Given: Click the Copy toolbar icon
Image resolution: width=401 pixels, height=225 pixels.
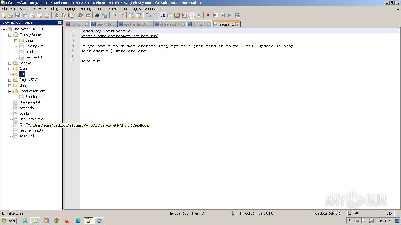Looking at the screenshot, I should coord(64,15).
